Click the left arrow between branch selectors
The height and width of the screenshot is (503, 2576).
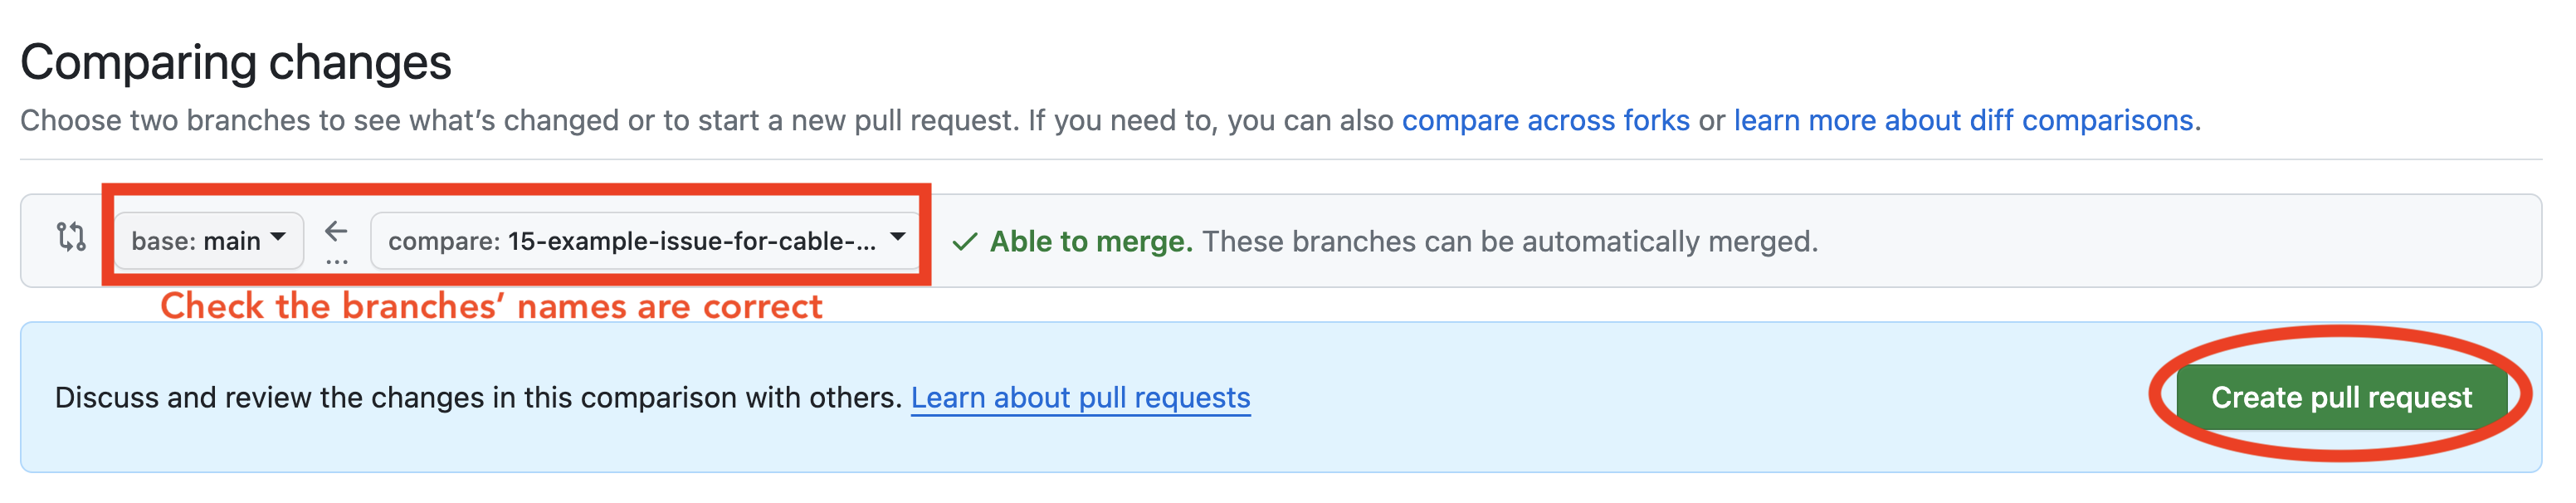point(335,230)
